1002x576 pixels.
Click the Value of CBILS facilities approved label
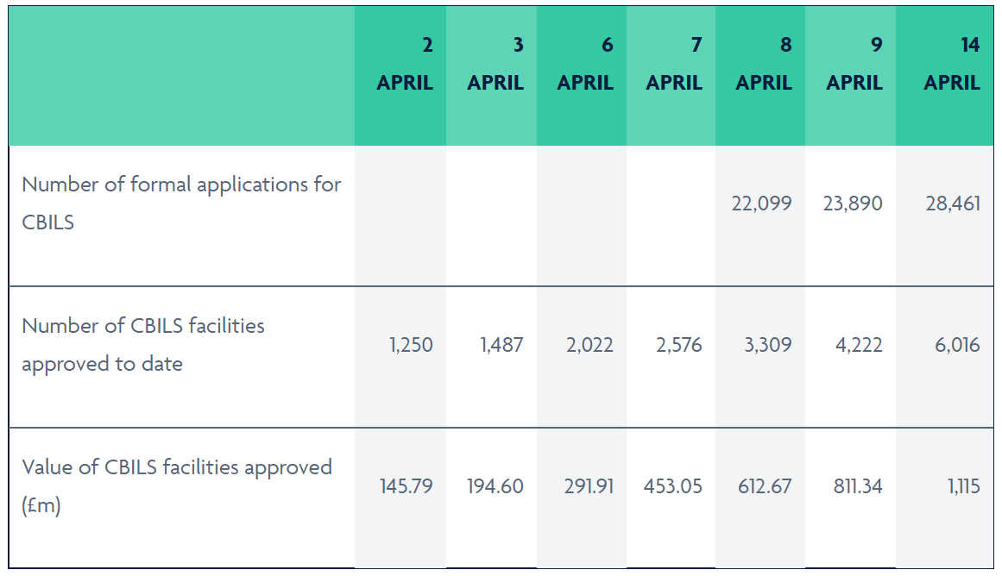(177, 486)
